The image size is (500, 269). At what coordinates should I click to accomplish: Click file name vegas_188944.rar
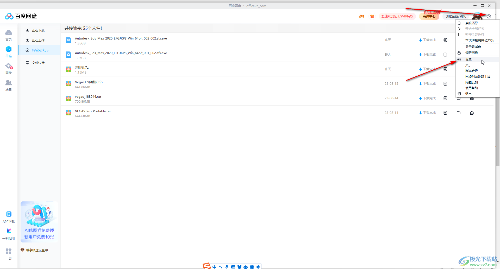click(88, 97)
